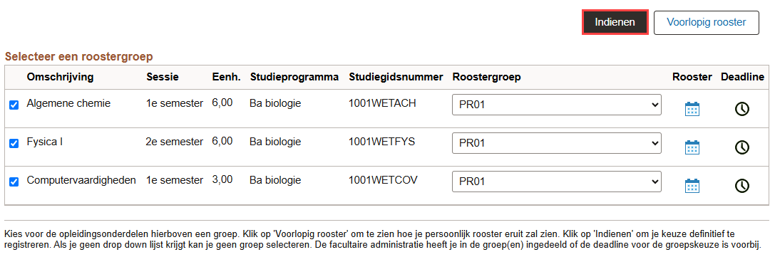The height and width of the screenshot is (257, 770).
Task: Submit the selection with the Indienen button
Action: tap(615, 23)
